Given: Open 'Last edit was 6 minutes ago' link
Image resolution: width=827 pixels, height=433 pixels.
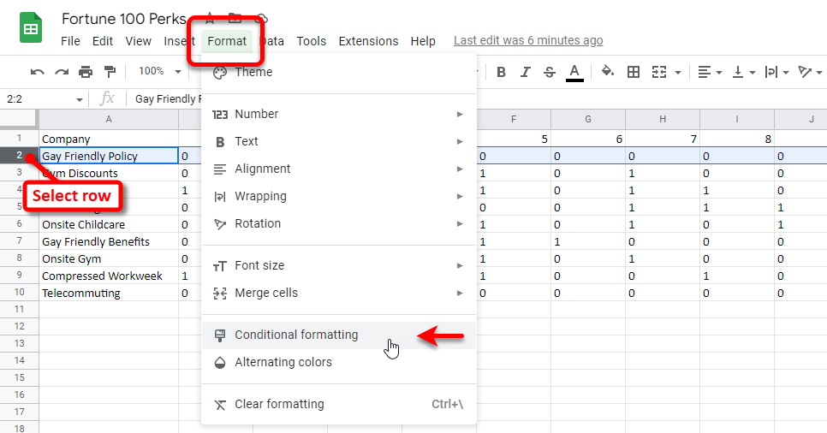Looking at the screenshot, I should point(528,40).
